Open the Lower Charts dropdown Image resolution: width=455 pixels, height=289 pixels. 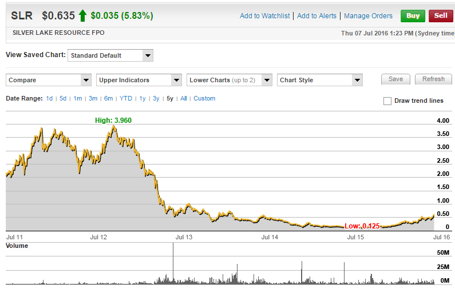coord(230,80)
